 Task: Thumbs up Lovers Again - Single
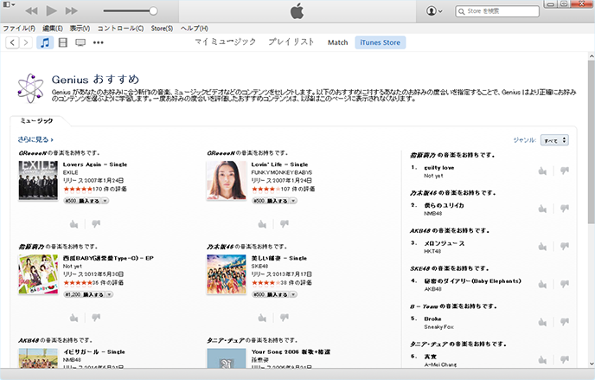(74, 224)
